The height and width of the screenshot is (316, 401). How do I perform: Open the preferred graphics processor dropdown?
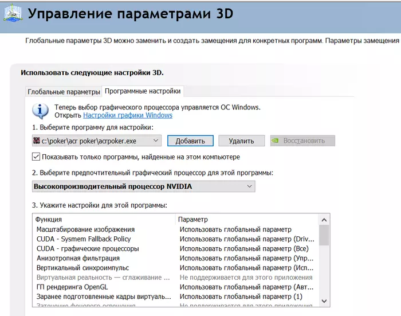(x=143, y=186)
